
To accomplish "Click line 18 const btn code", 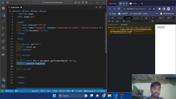I will point(51,61).
